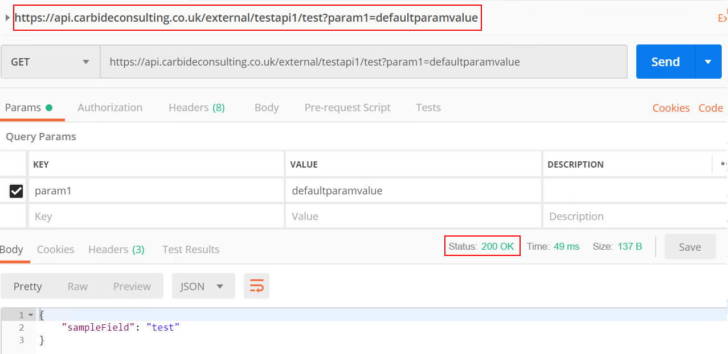
Task: Open the response Cookies tab
Action: click(x=55, y=249)
